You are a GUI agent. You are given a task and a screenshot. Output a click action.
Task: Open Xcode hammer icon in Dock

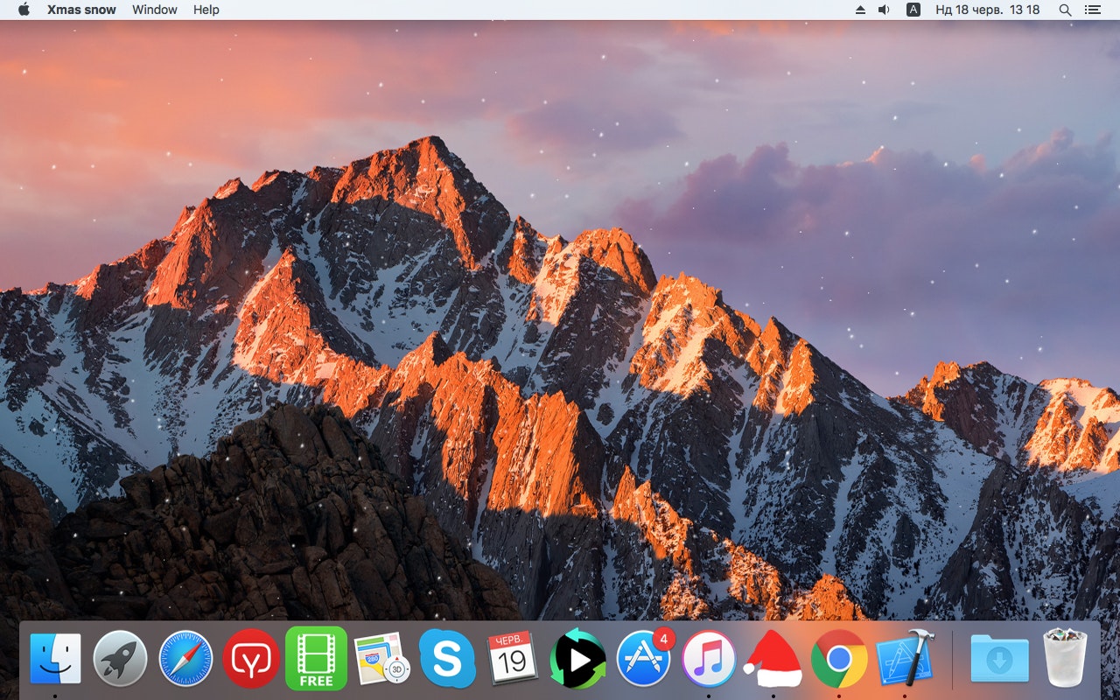pos(905,658)
